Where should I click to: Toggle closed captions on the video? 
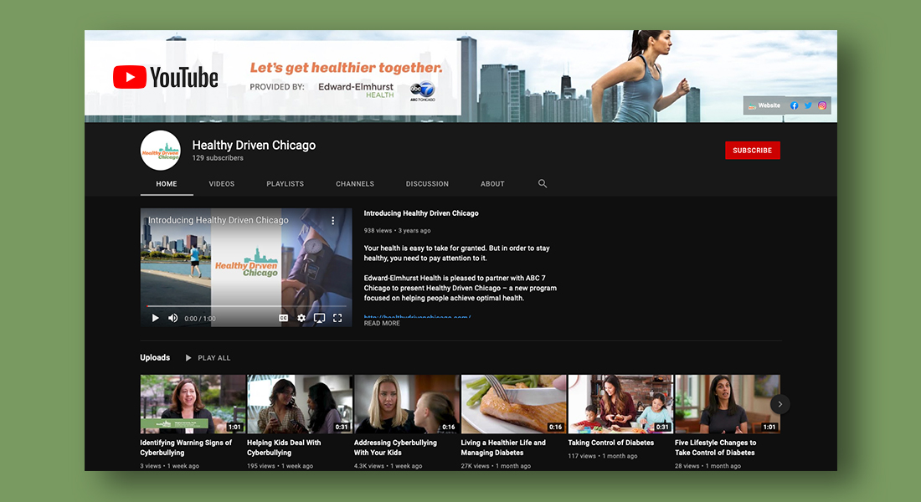284,318
